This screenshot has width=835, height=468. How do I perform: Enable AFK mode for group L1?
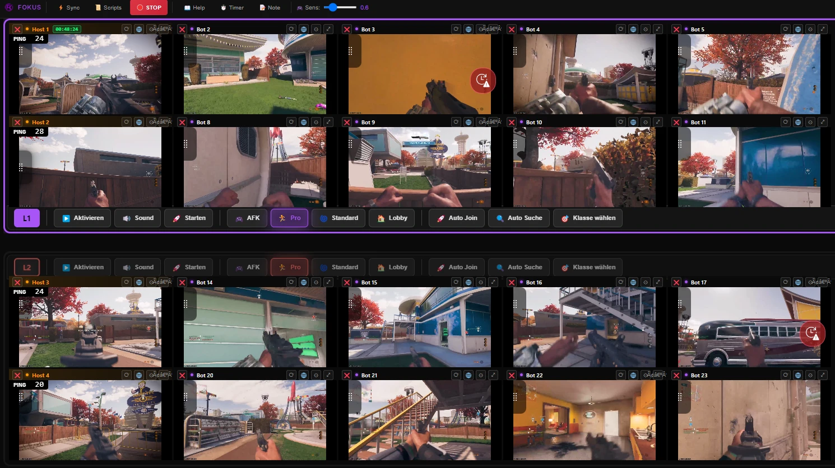pyautogui.click(x=247, y=218)
